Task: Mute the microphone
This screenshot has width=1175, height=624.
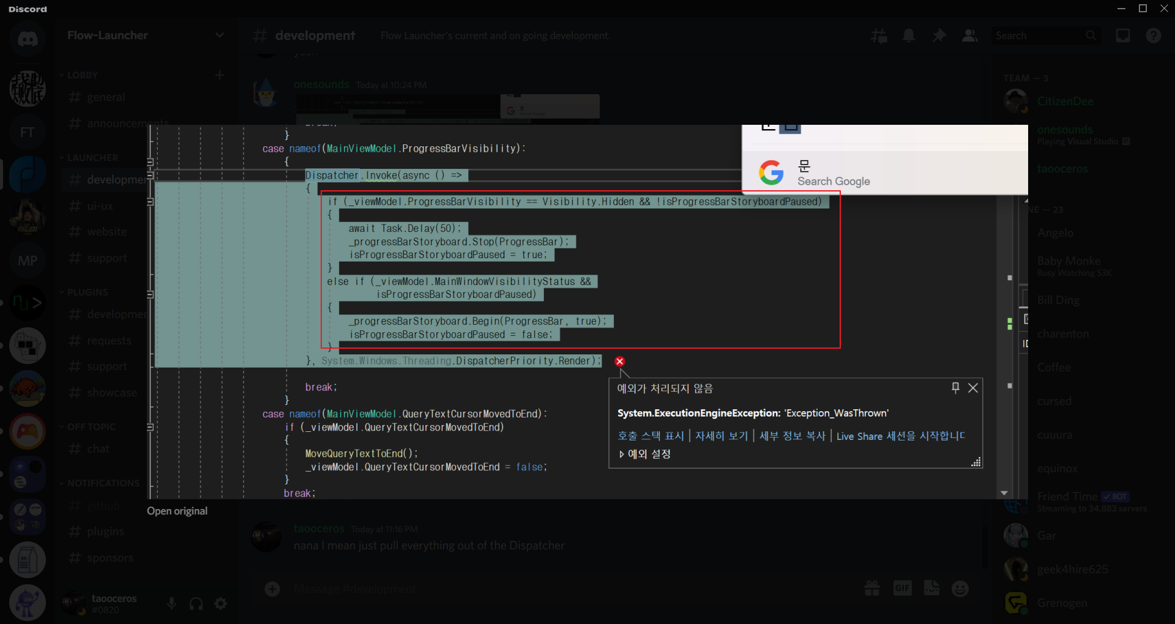Action: pos(172,604)
